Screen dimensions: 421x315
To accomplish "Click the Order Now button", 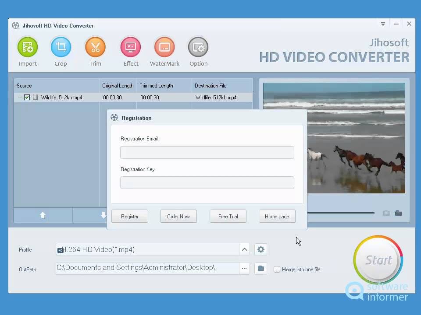I will click(178, 216).
